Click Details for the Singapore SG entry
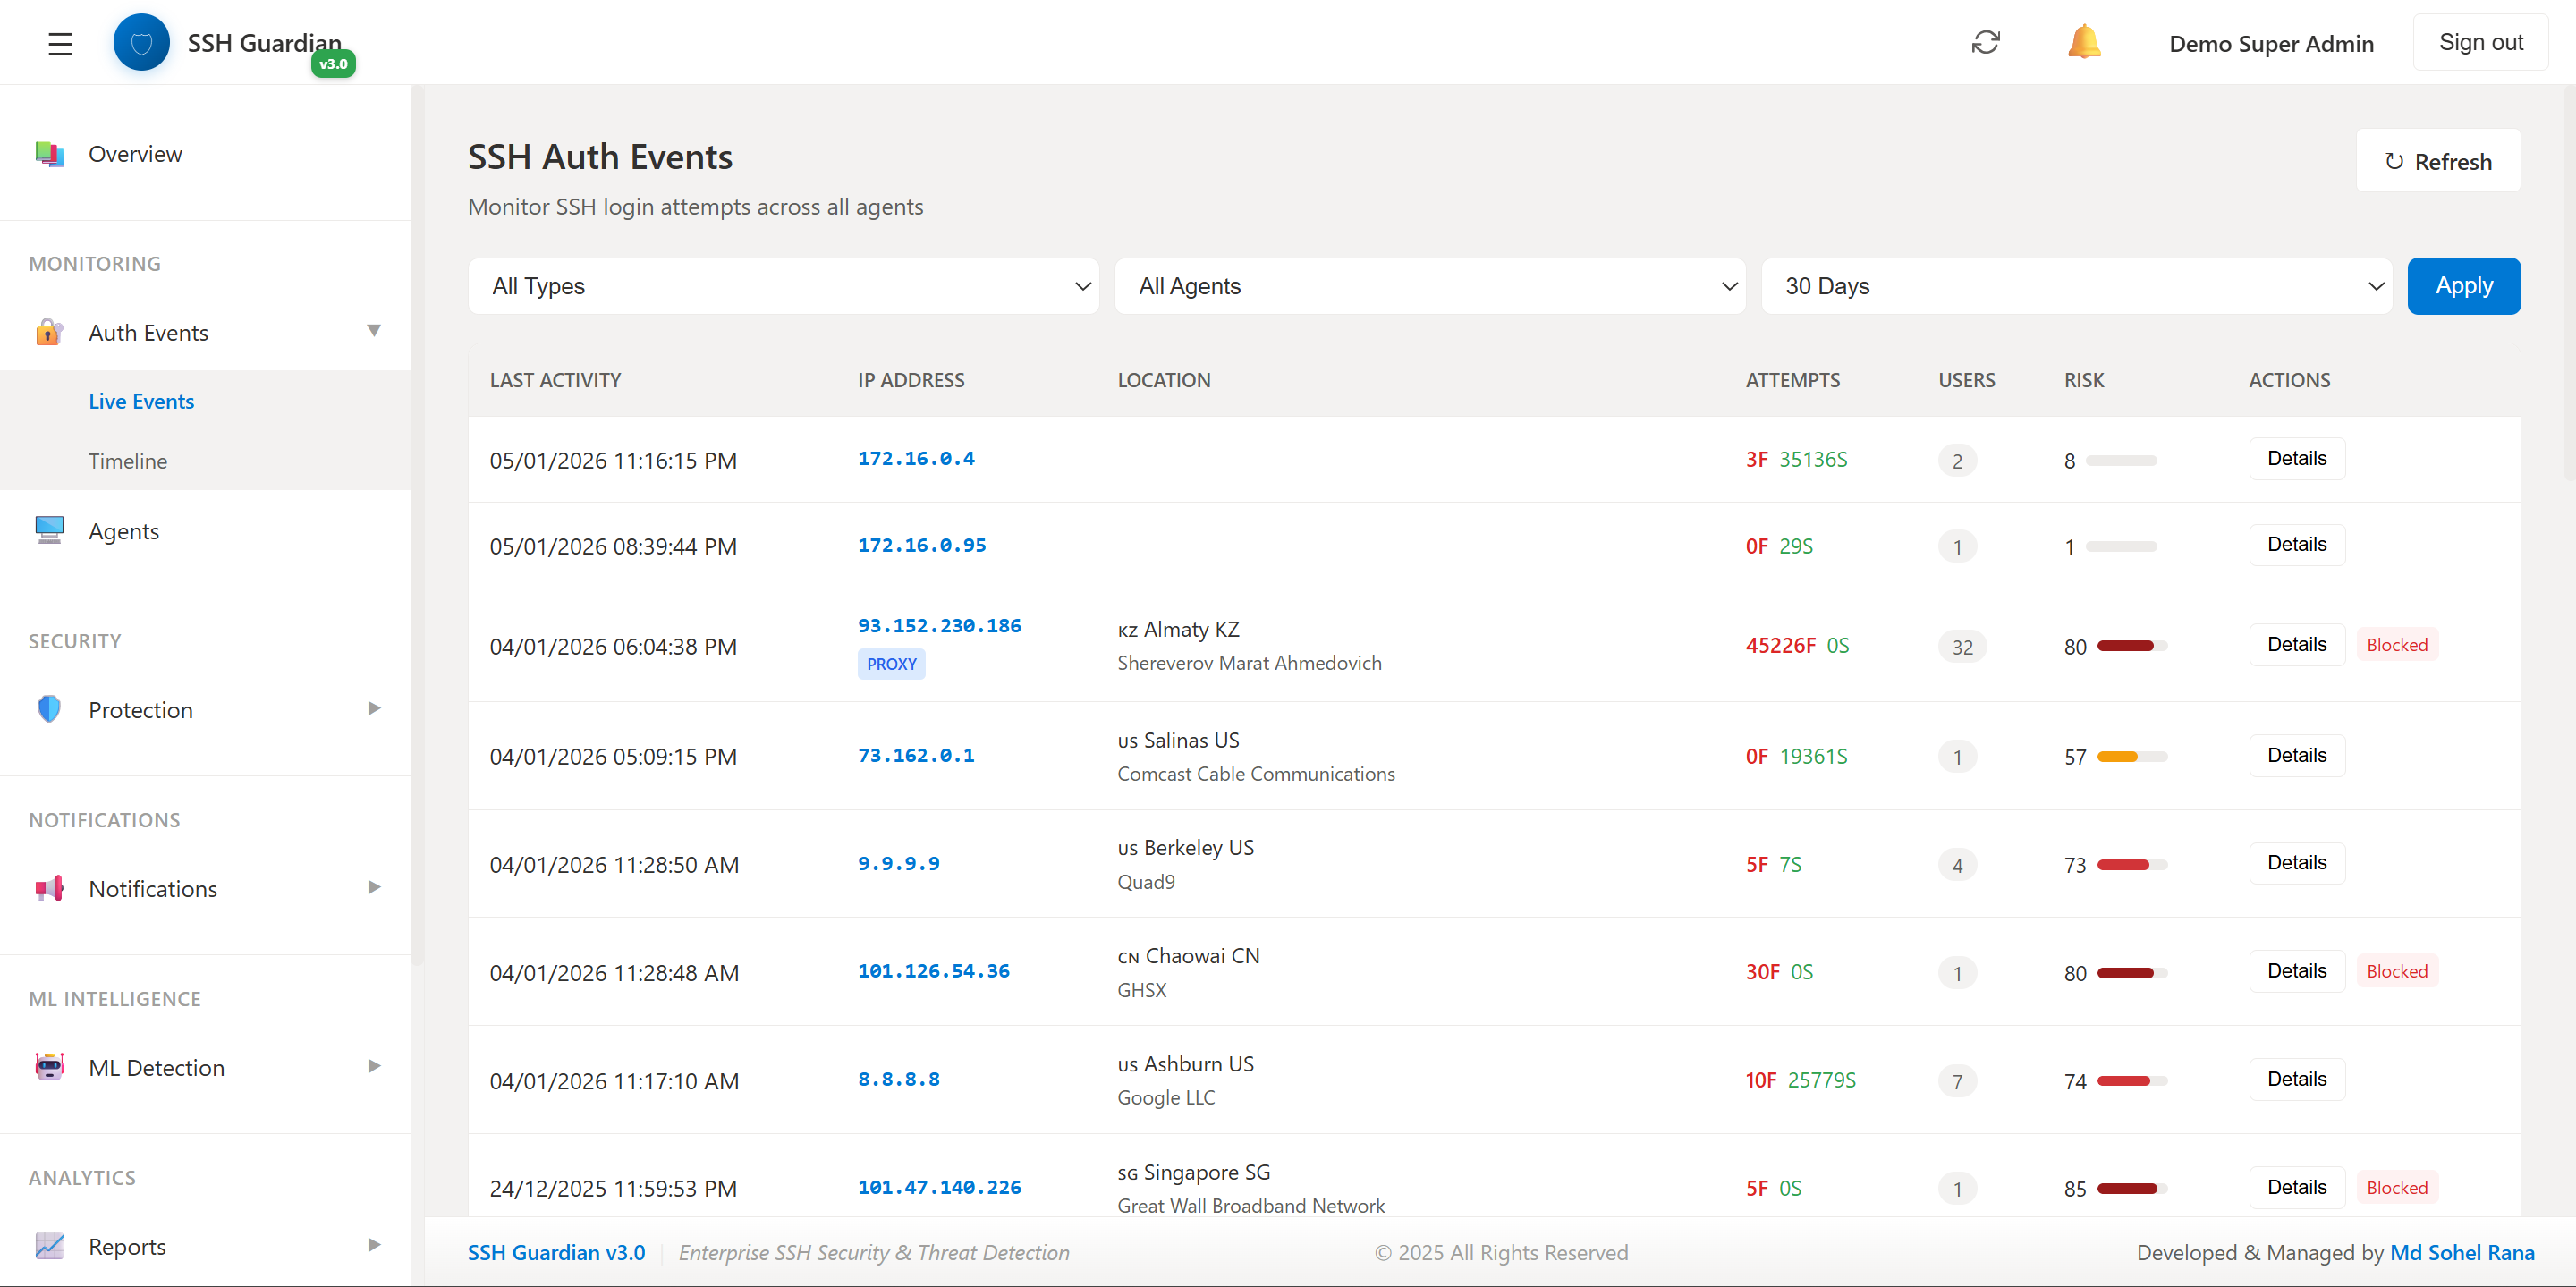This screenshot has height=1287, width=2576. coord(2296,1187)
